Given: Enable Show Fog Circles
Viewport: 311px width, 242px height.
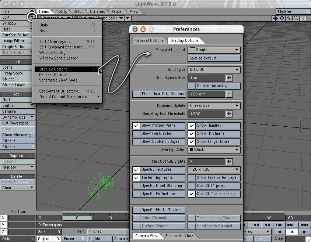Looking at the screenshot, I should click(x=136, y=134).
